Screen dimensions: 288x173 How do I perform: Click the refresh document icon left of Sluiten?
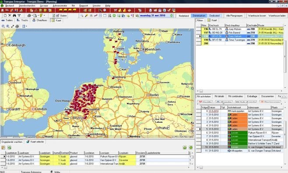54,16
